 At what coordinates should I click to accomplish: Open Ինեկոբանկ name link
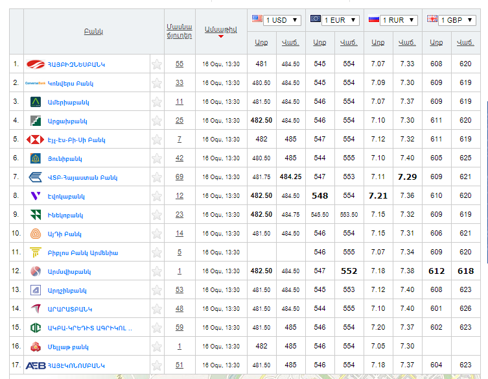point(65,215)
